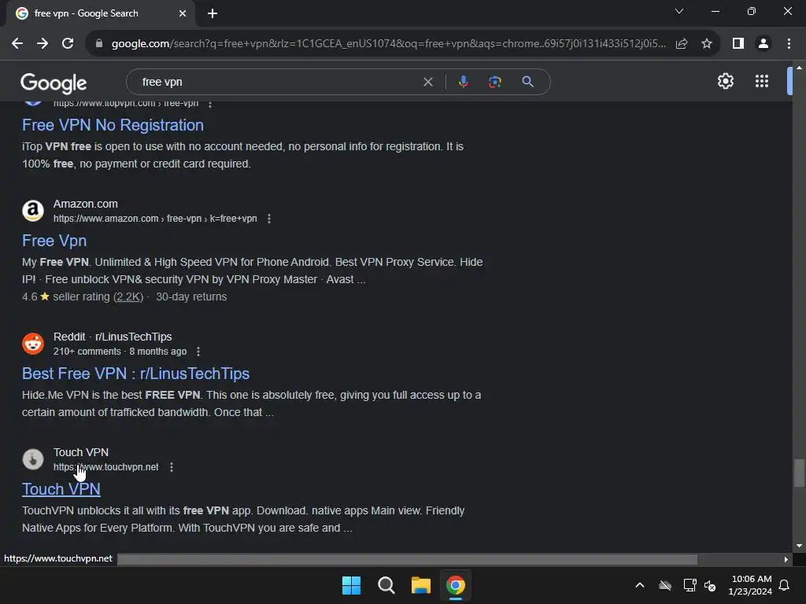This screenshot has height=604, width=806.
Task: Search by image with Google Lens
Action: click(x=494, y=82)
